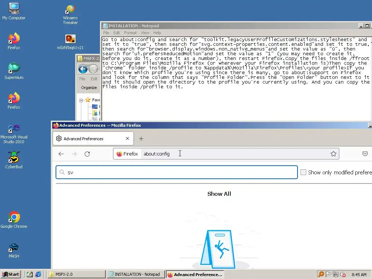Click the network icon in system tray
372x279 pixels.
point(335,274)
